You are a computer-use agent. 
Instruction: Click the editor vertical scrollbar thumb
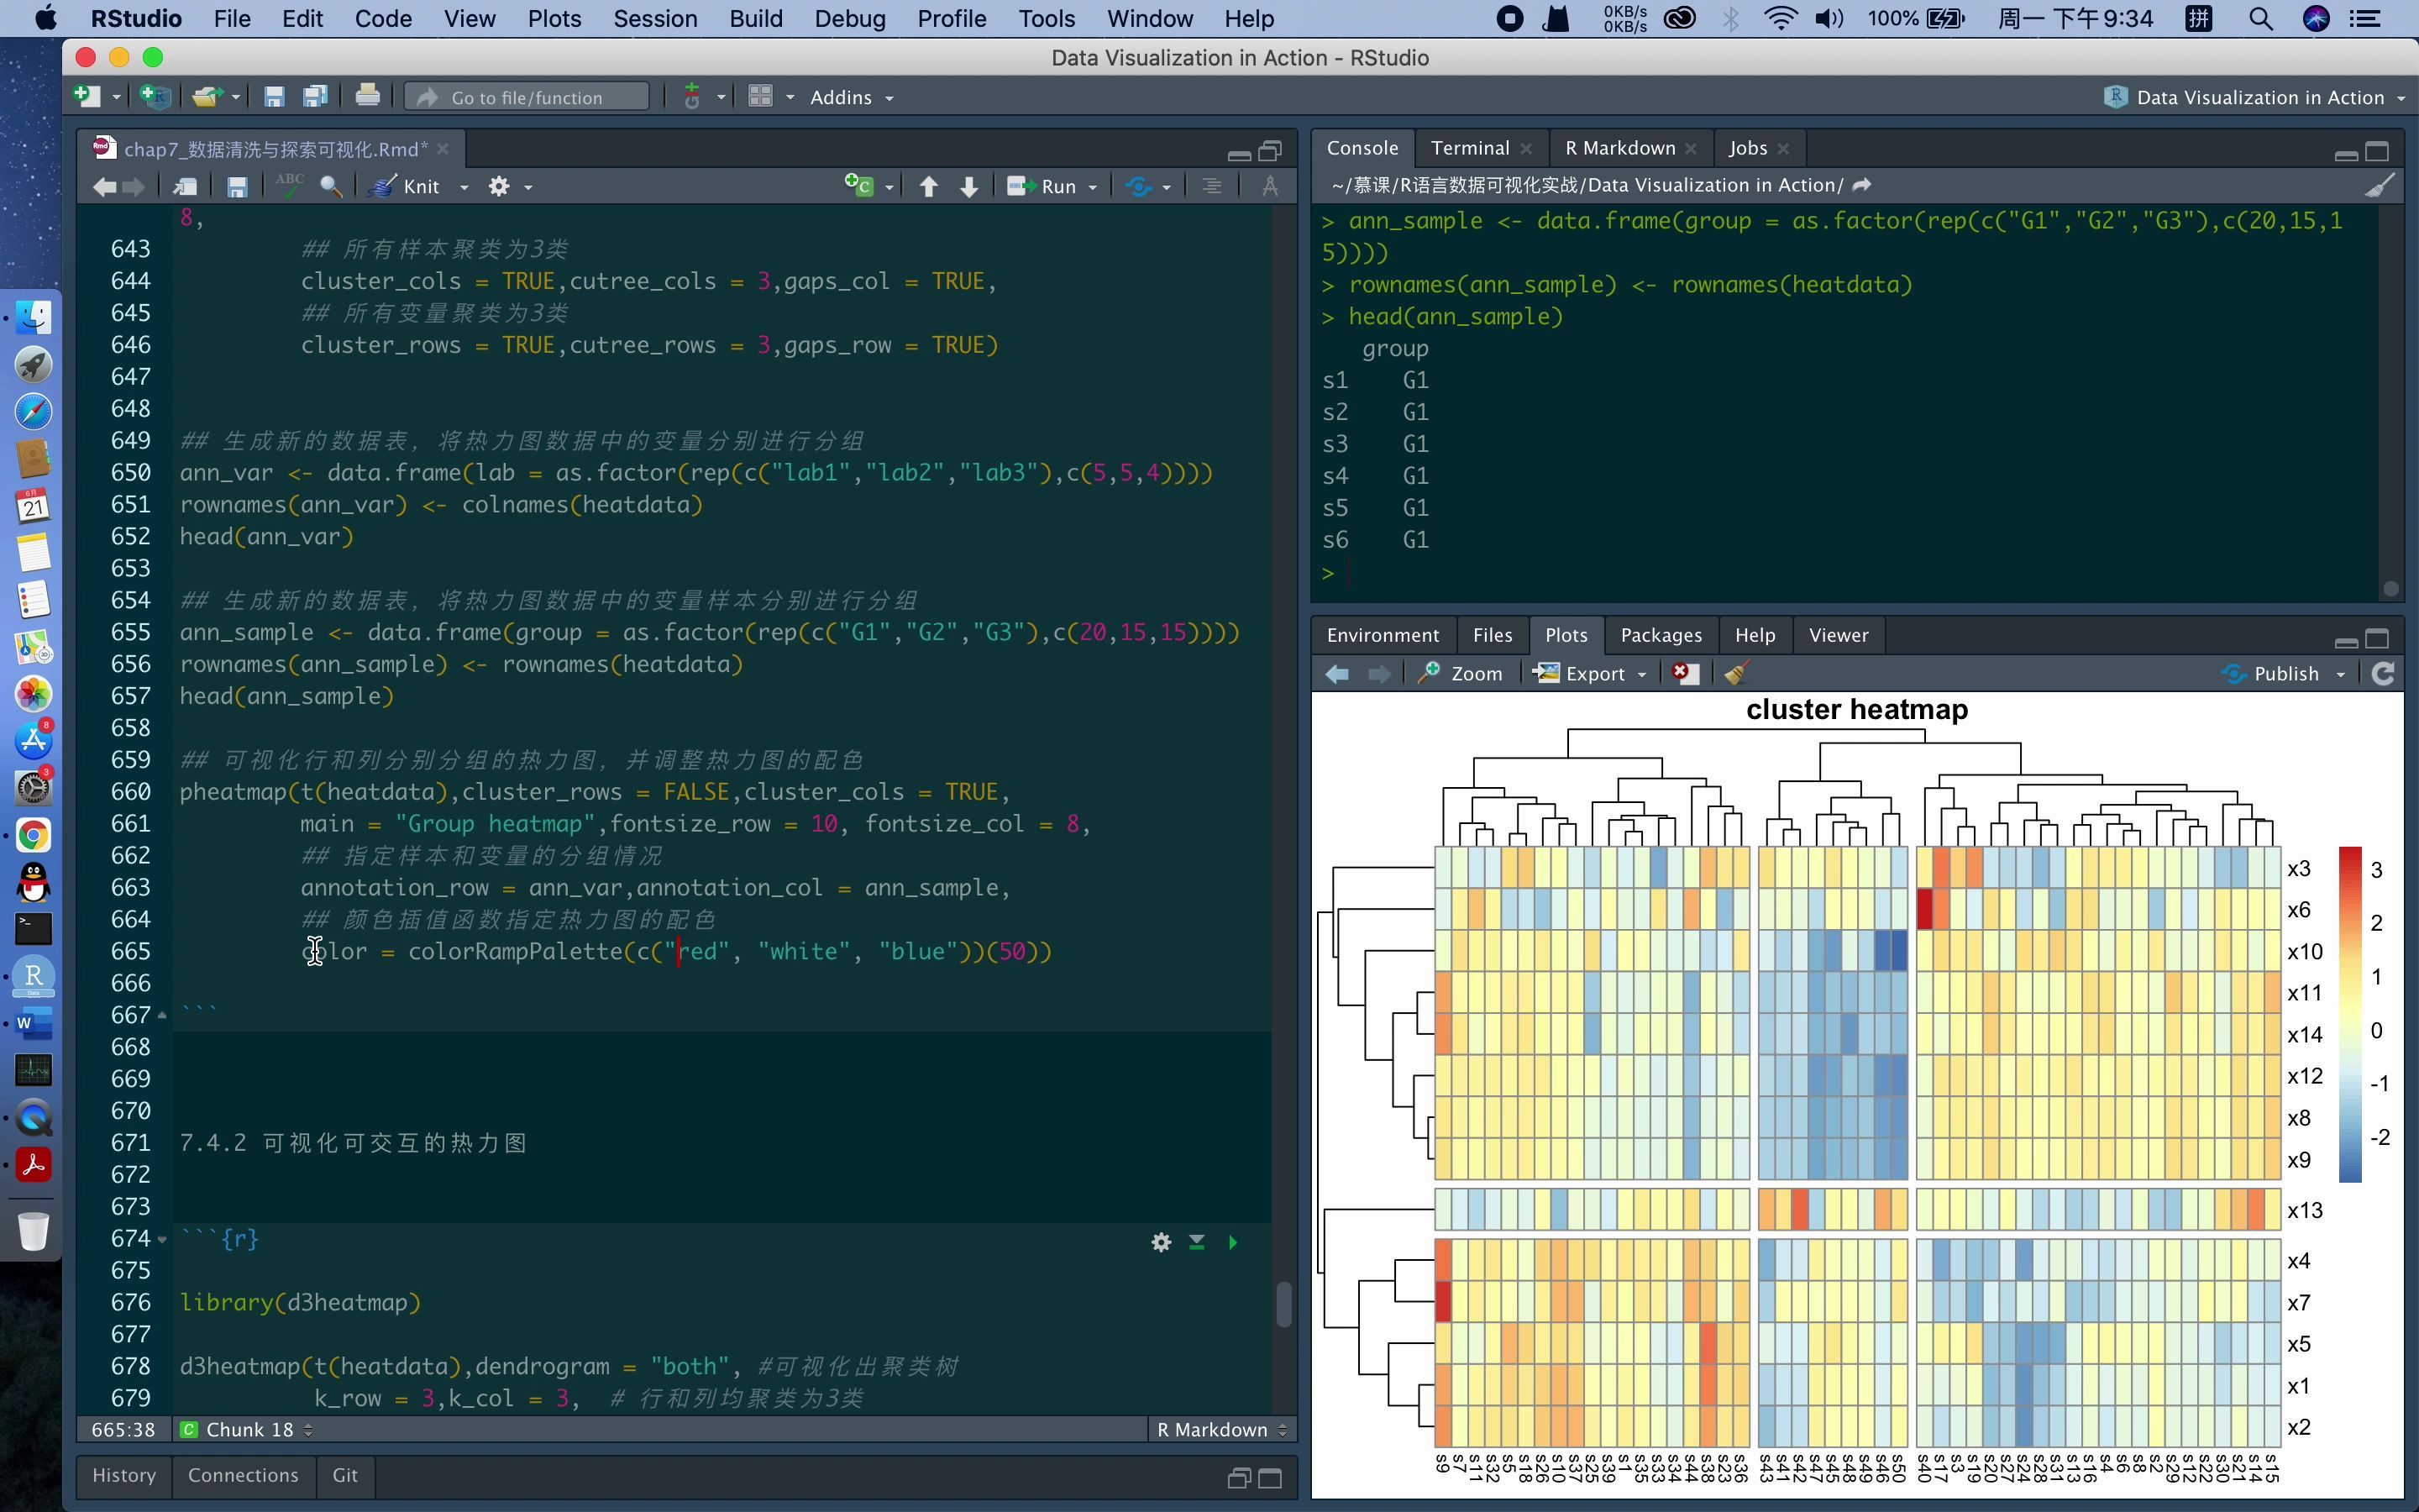pos(1284,1304)
